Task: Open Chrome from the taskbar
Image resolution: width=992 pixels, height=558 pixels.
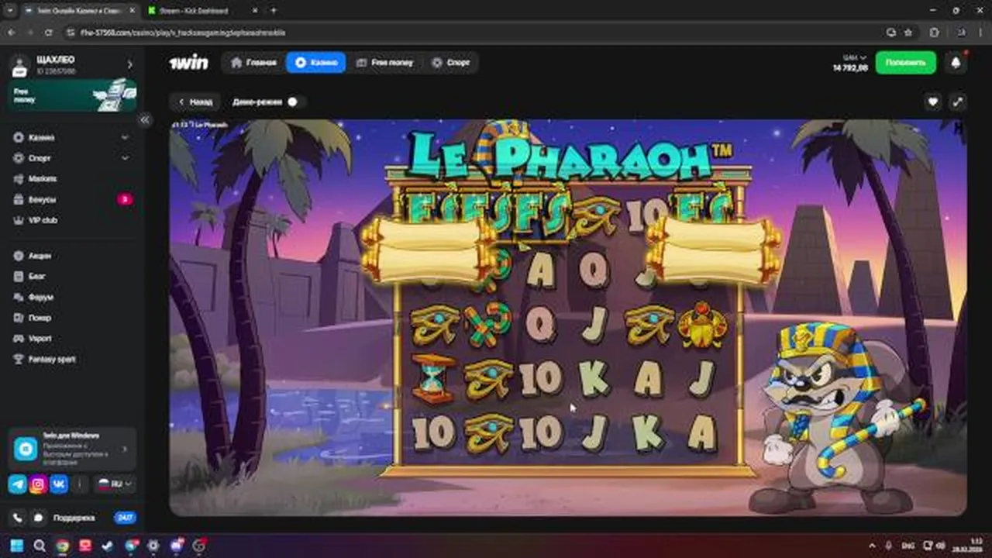Action: pyautogui.click(x=62, y=546)
